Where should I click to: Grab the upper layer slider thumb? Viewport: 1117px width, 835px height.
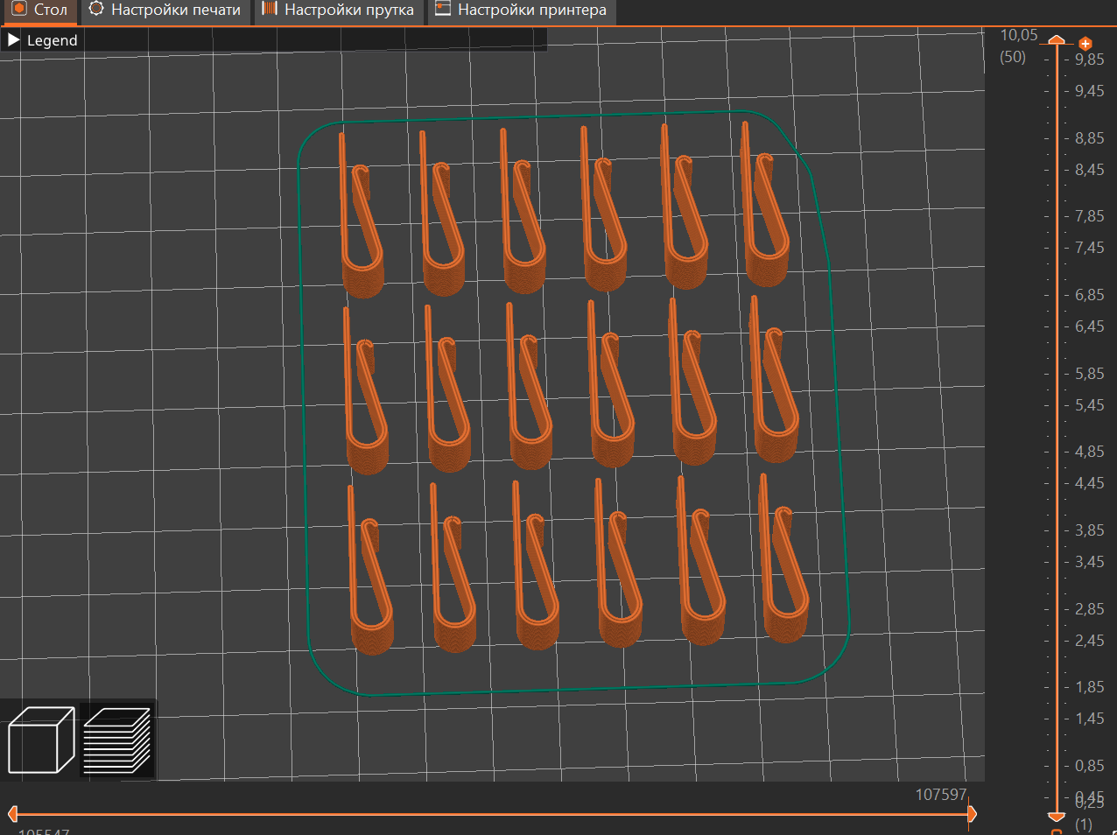click(1057, 41)
